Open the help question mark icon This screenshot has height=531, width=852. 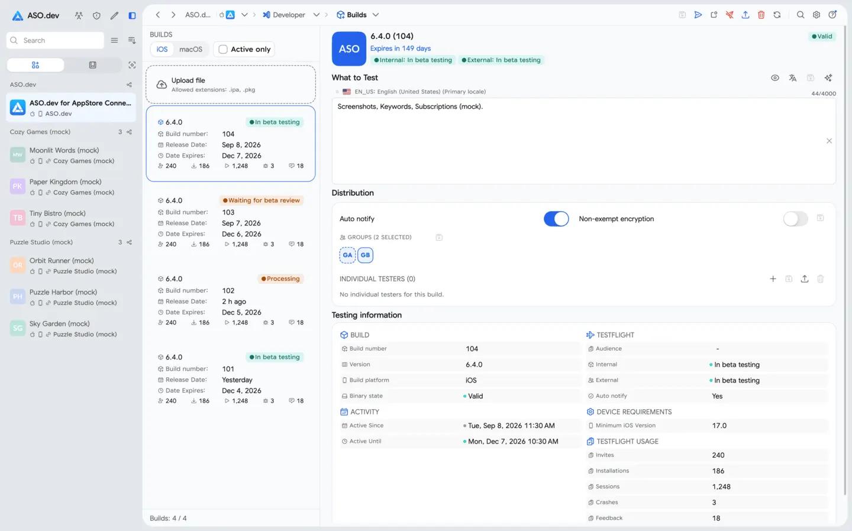tap(832, 15)
